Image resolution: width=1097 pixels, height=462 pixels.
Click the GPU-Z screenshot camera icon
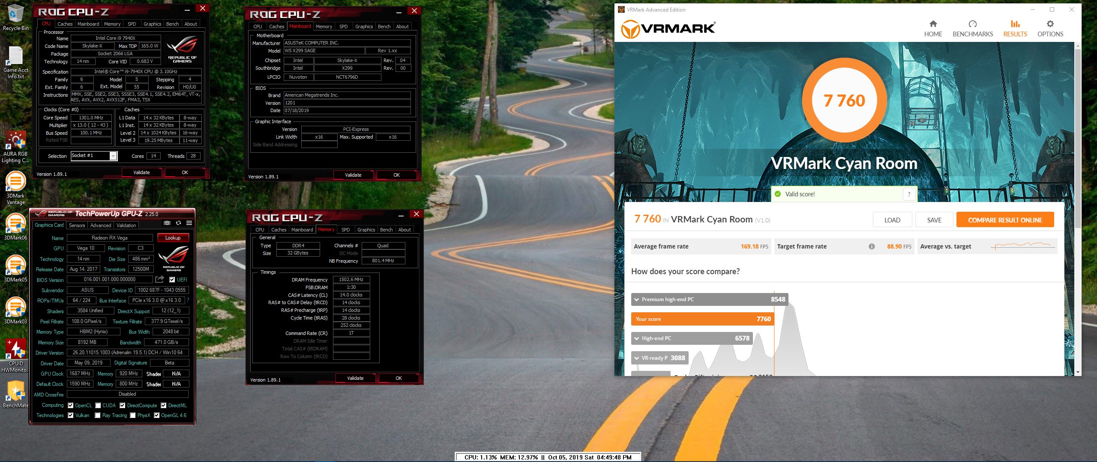point(167,223)
